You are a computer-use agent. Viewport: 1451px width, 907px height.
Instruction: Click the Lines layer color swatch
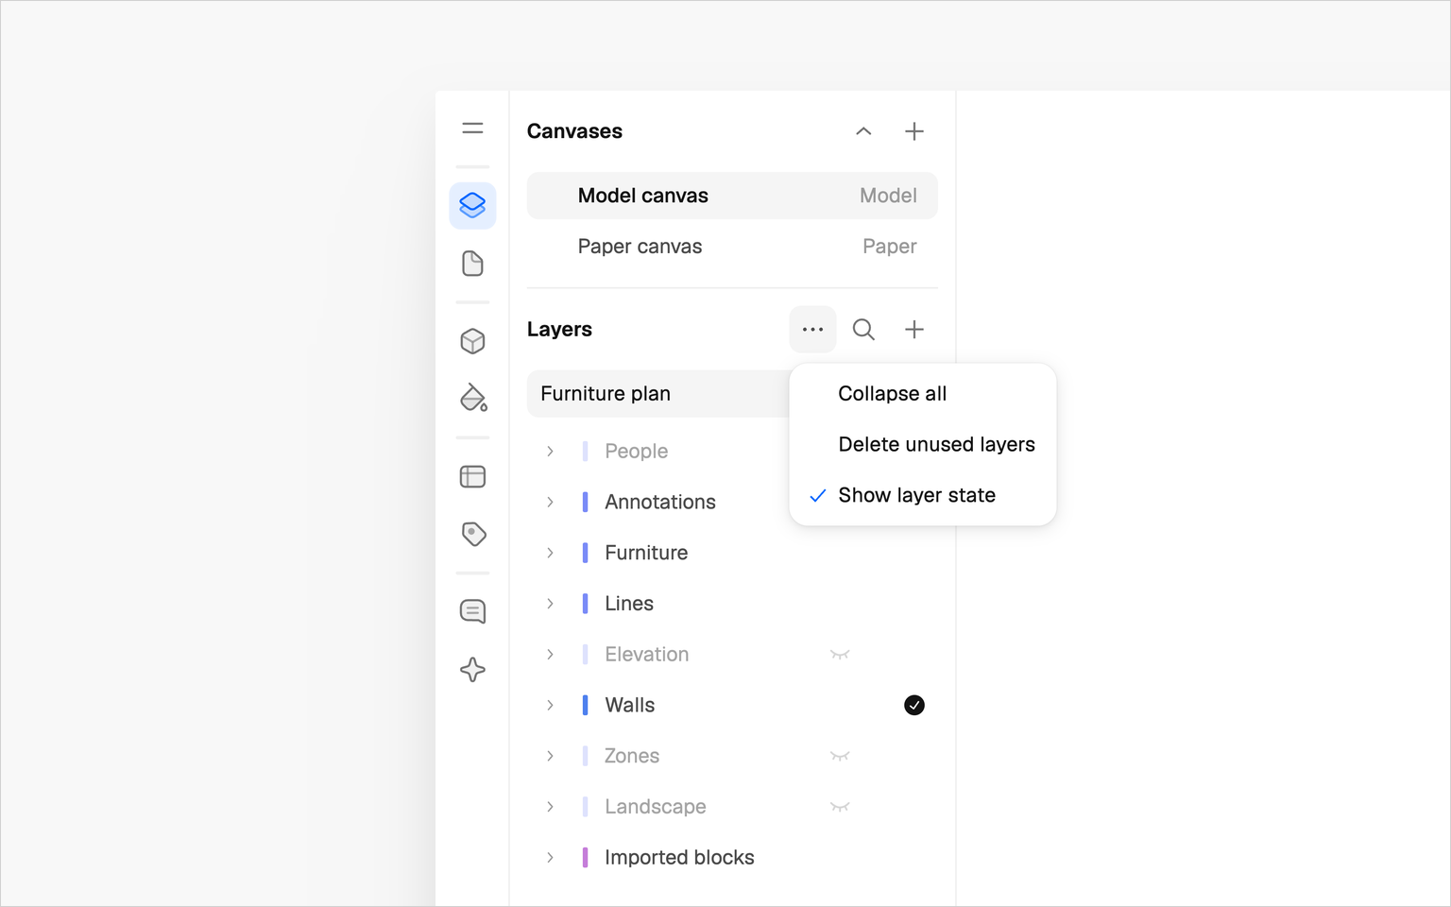point(585,604)
